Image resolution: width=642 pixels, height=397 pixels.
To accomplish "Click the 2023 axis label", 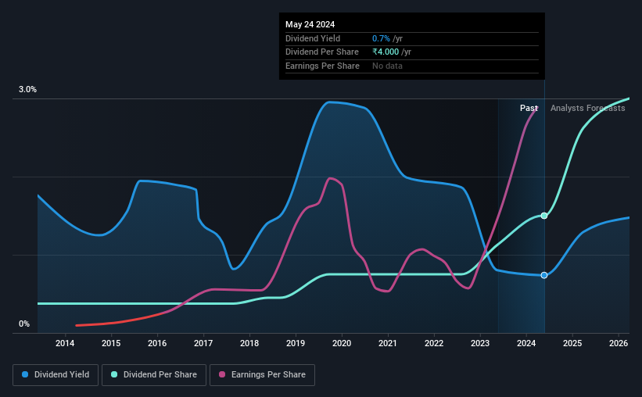I will 480,343.
